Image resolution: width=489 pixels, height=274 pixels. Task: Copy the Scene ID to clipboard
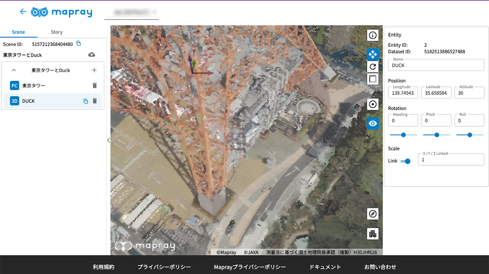tap(79, 44)
